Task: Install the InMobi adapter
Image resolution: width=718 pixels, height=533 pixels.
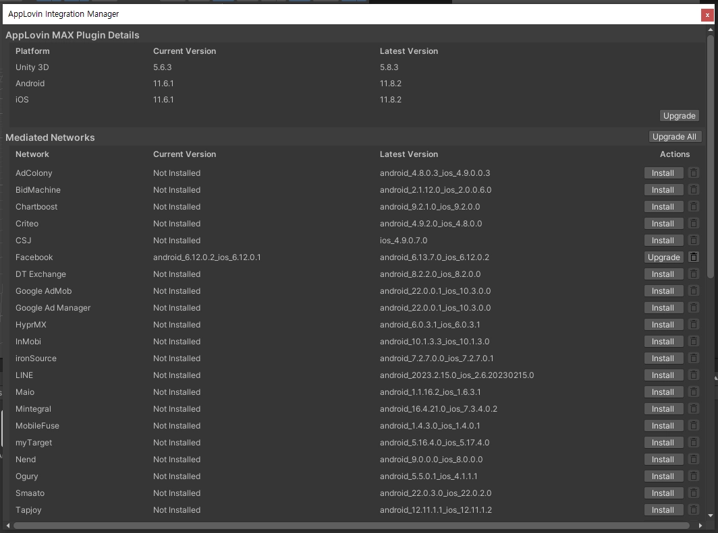Action: pos(663,342)
